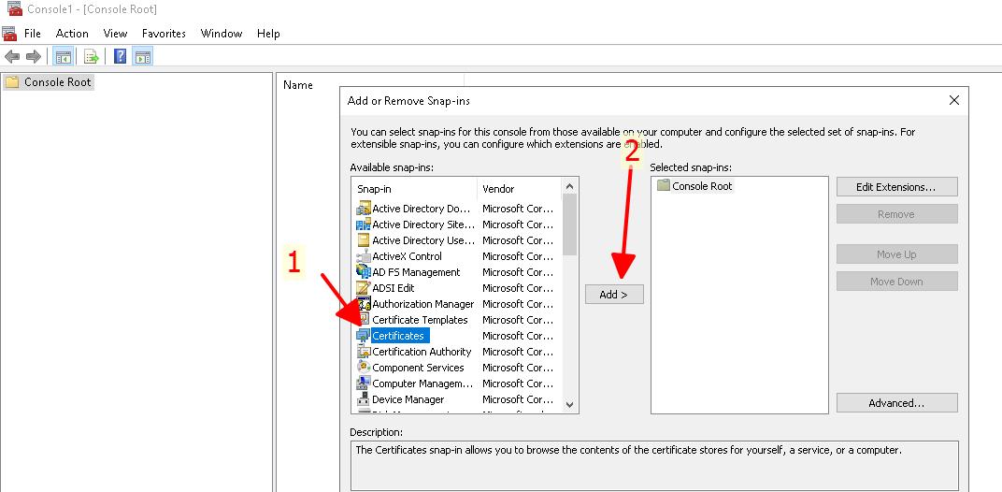
Task: Click the Console Root folder icon in Selected snap-ins
Action: [664, 185]
